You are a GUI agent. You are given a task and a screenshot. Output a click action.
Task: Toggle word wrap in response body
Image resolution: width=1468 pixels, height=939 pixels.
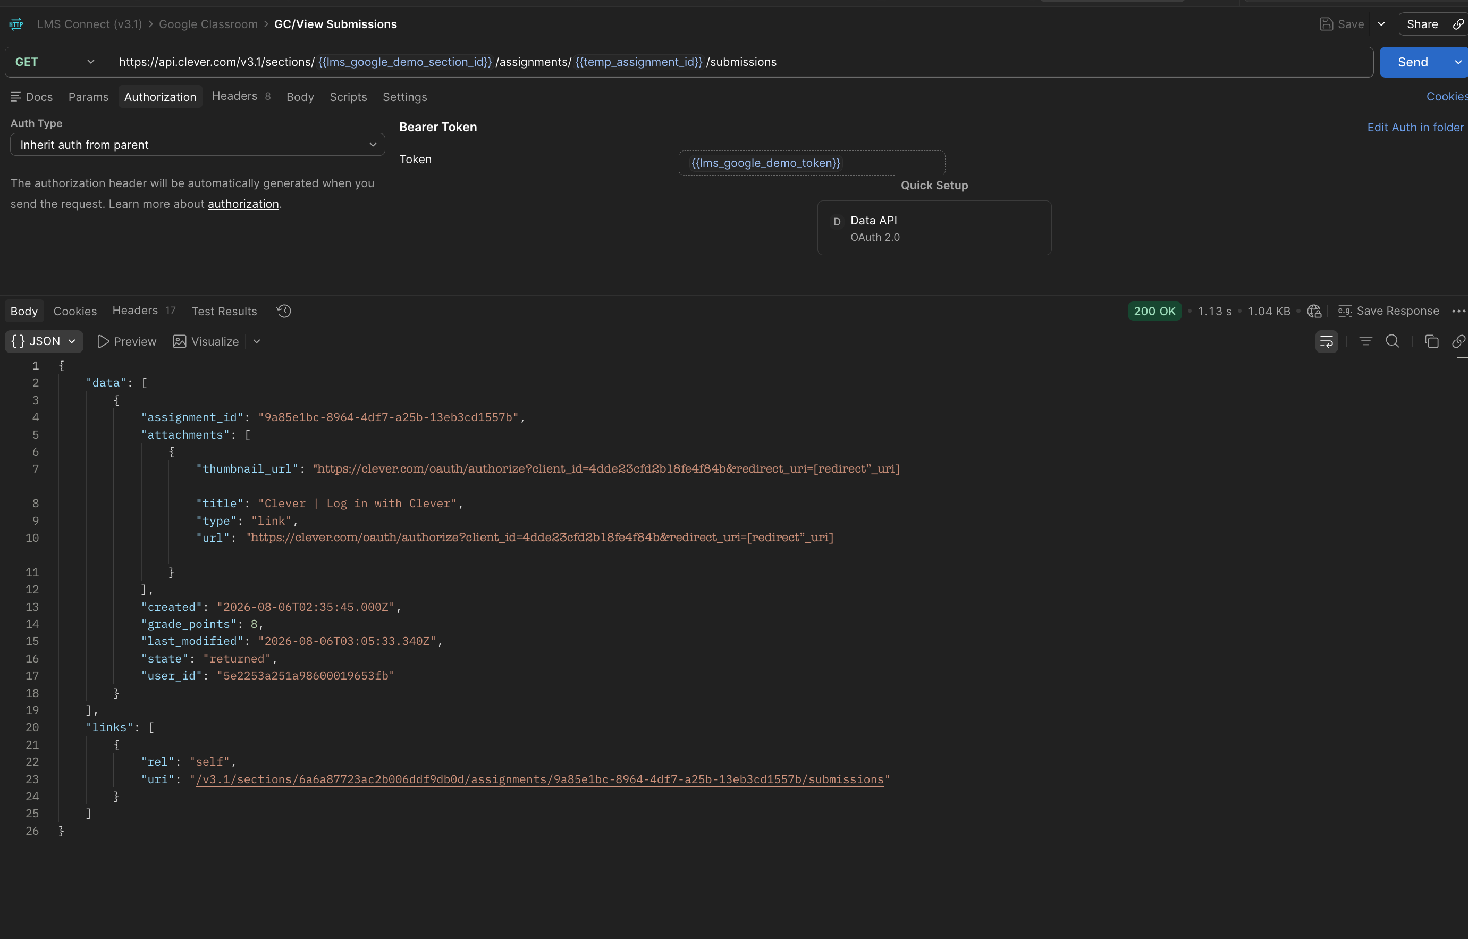[1327, 341]
